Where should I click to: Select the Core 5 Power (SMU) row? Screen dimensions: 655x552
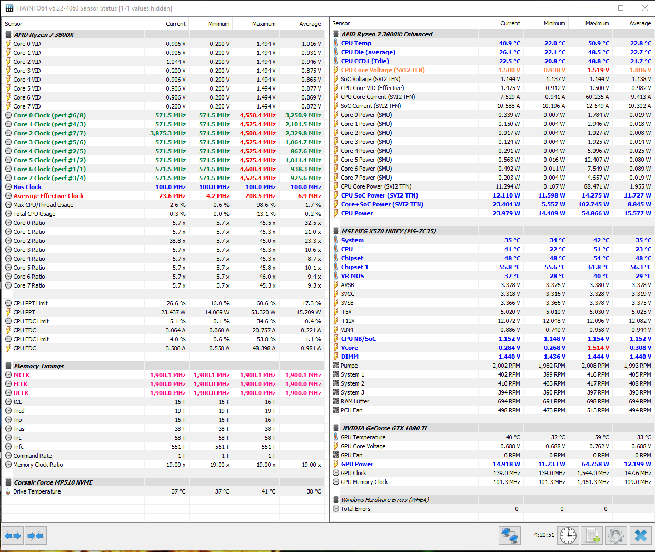tap(492, 160)
